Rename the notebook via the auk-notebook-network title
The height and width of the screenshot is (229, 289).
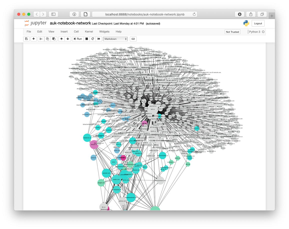coord(70,23)
